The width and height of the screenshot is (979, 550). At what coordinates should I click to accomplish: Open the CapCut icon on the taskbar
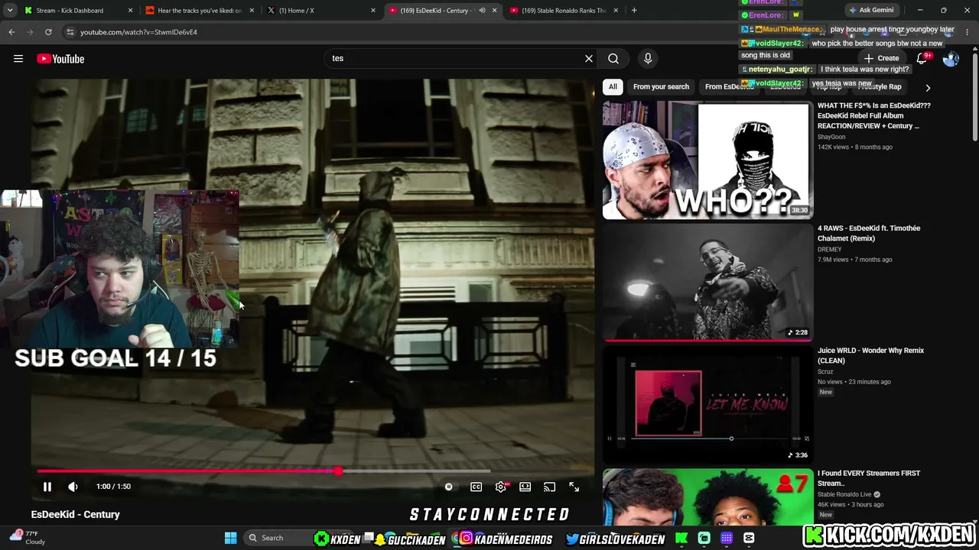tap(750, 538)
